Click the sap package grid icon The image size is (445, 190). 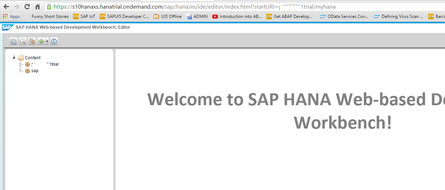point(27,71)
